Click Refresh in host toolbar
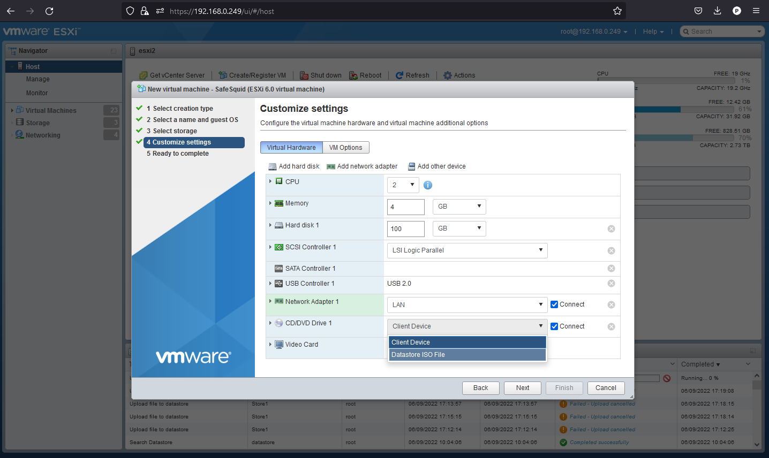 412,75
